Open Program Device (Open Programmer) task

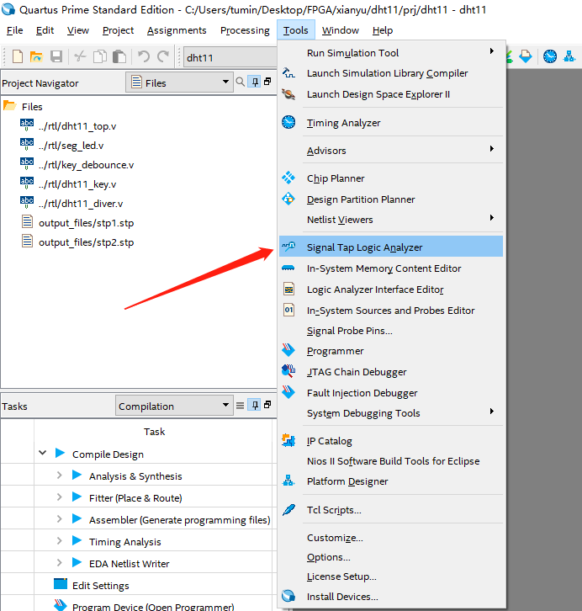click(153, 606)
